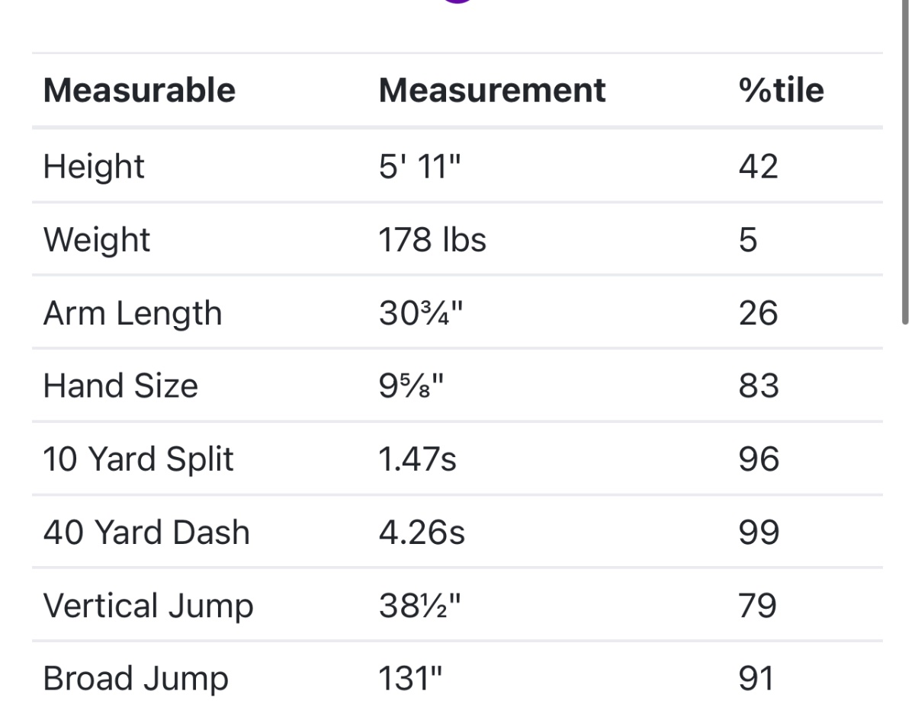Click the 1.47s split time

click(417, 459)
